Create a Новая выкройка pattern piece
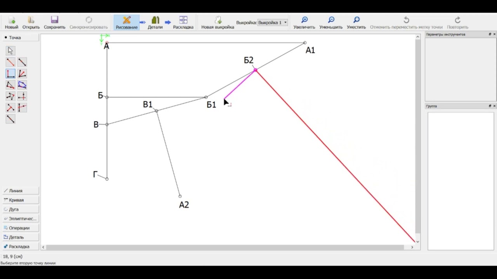The height and width of the screenshot is (279, 497). coord(217,23)
